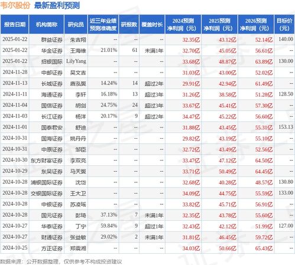Click analyst name 郑震湘

pyautogui.click(x=78, y=248)
